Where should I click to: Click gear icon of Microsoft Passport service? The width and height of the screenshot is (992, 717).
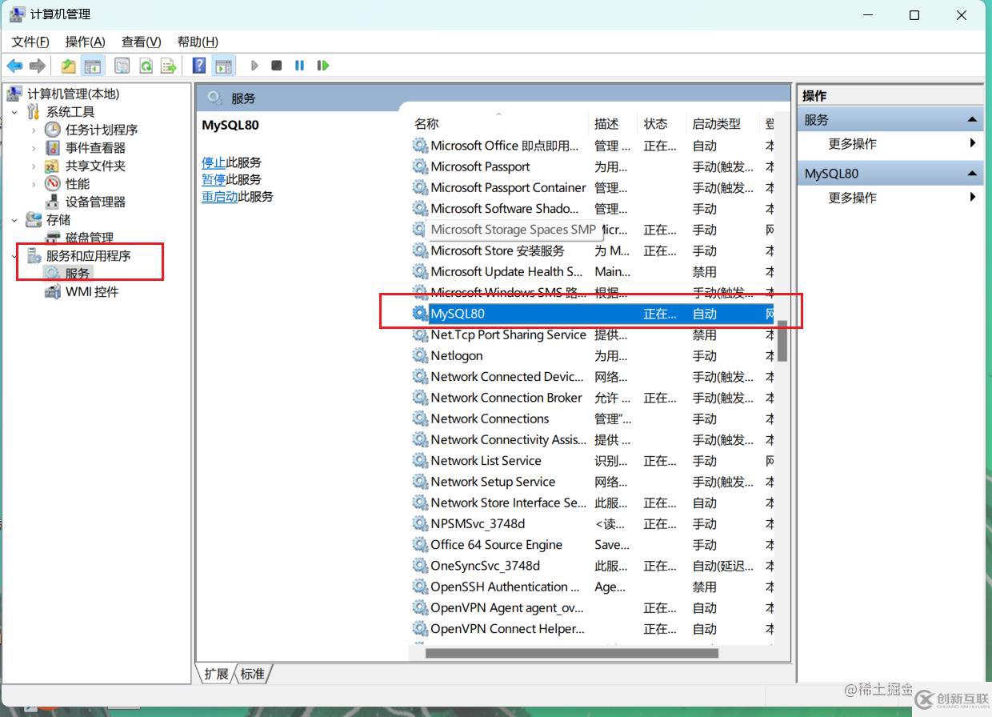[x=420, y=166]
